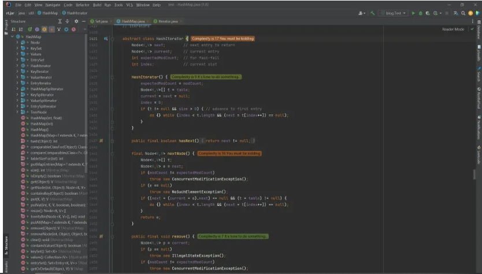Open the Project tool window strip button
Image resolution: width=482 pixels, height=274 pixels.
(6, 27)
